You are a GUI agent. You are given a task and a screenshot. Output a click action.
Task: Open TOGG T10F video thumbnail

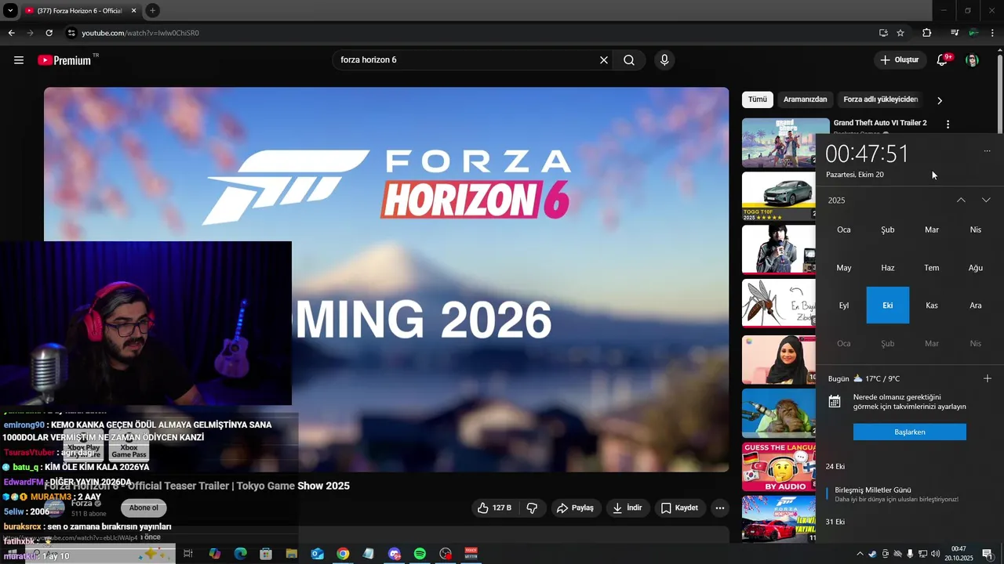pyautogui.click(x=779, y=197)
